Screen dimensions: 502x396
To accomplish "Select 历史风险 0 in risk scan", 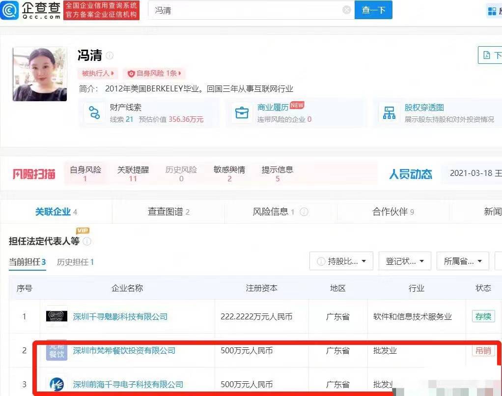I will 181,173.
